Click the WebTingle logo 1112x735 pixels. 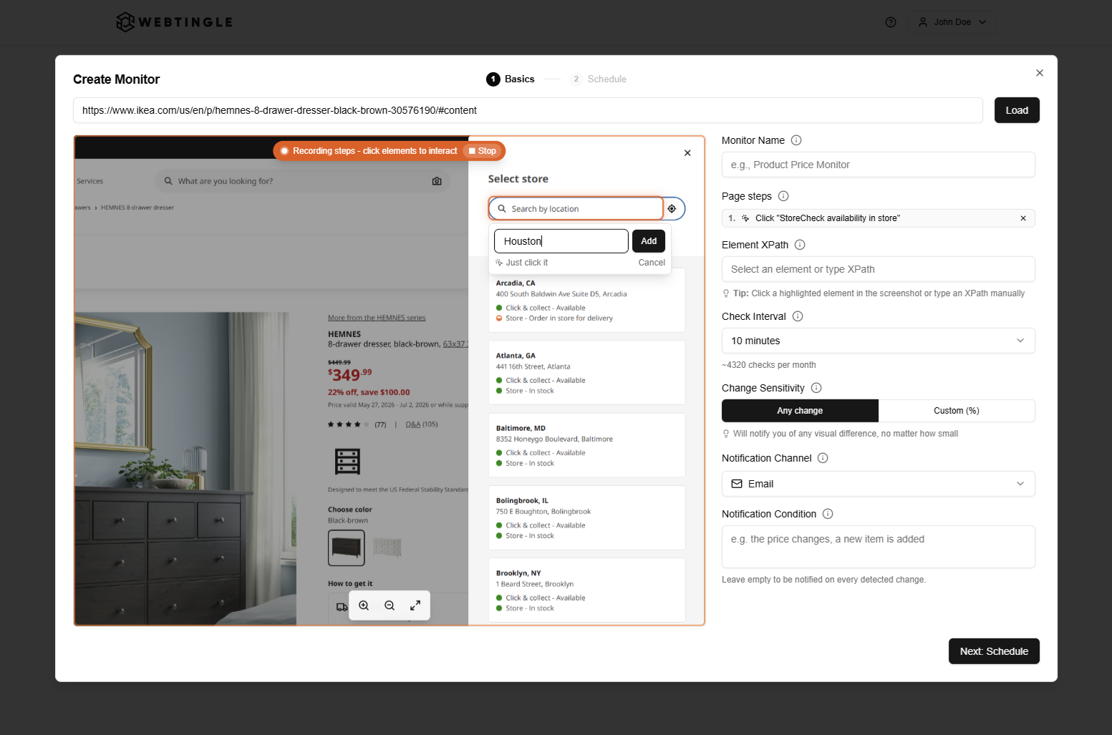pos(175,22)
